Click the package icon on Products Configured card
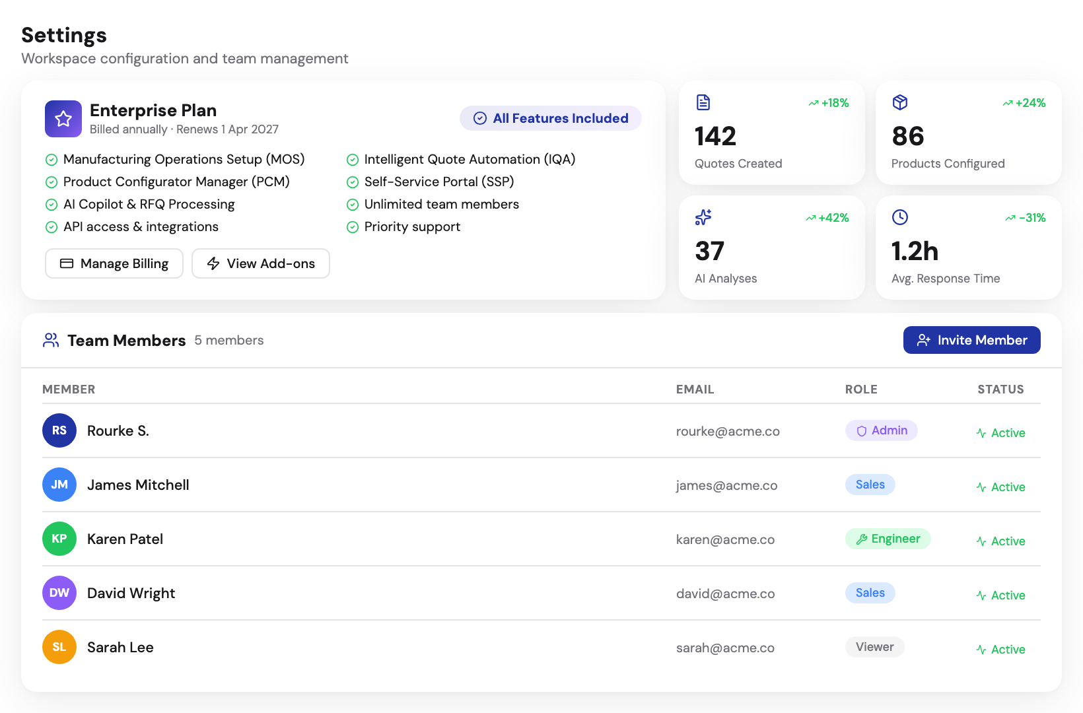This screenshot has width=1083, height=713. (x=900, y=102)
